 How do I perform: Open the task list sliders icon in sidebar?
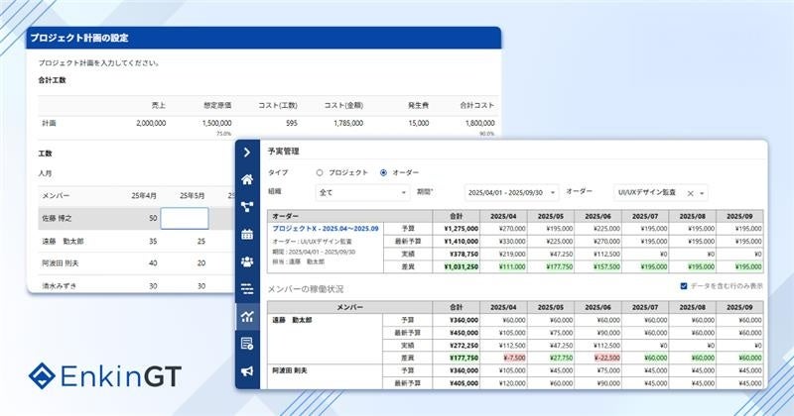(x=247, y=288)
